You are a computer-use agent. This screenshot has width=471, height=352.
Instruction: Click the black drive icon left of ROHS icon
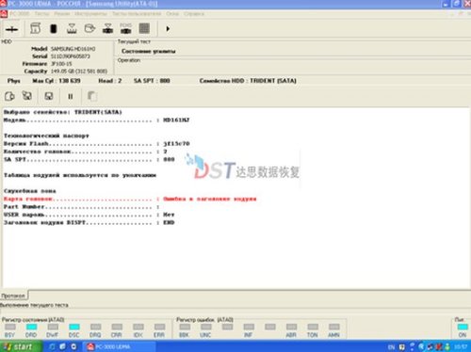pyautogui.click(x=107, y=28)
